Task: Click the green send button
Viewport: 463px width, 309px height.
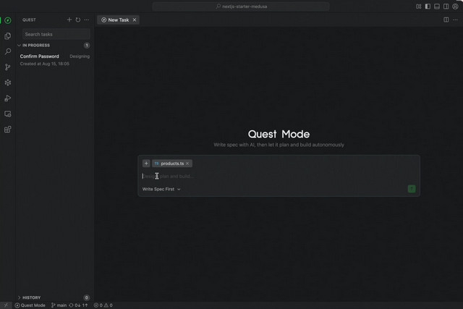Action: [412, 189]
